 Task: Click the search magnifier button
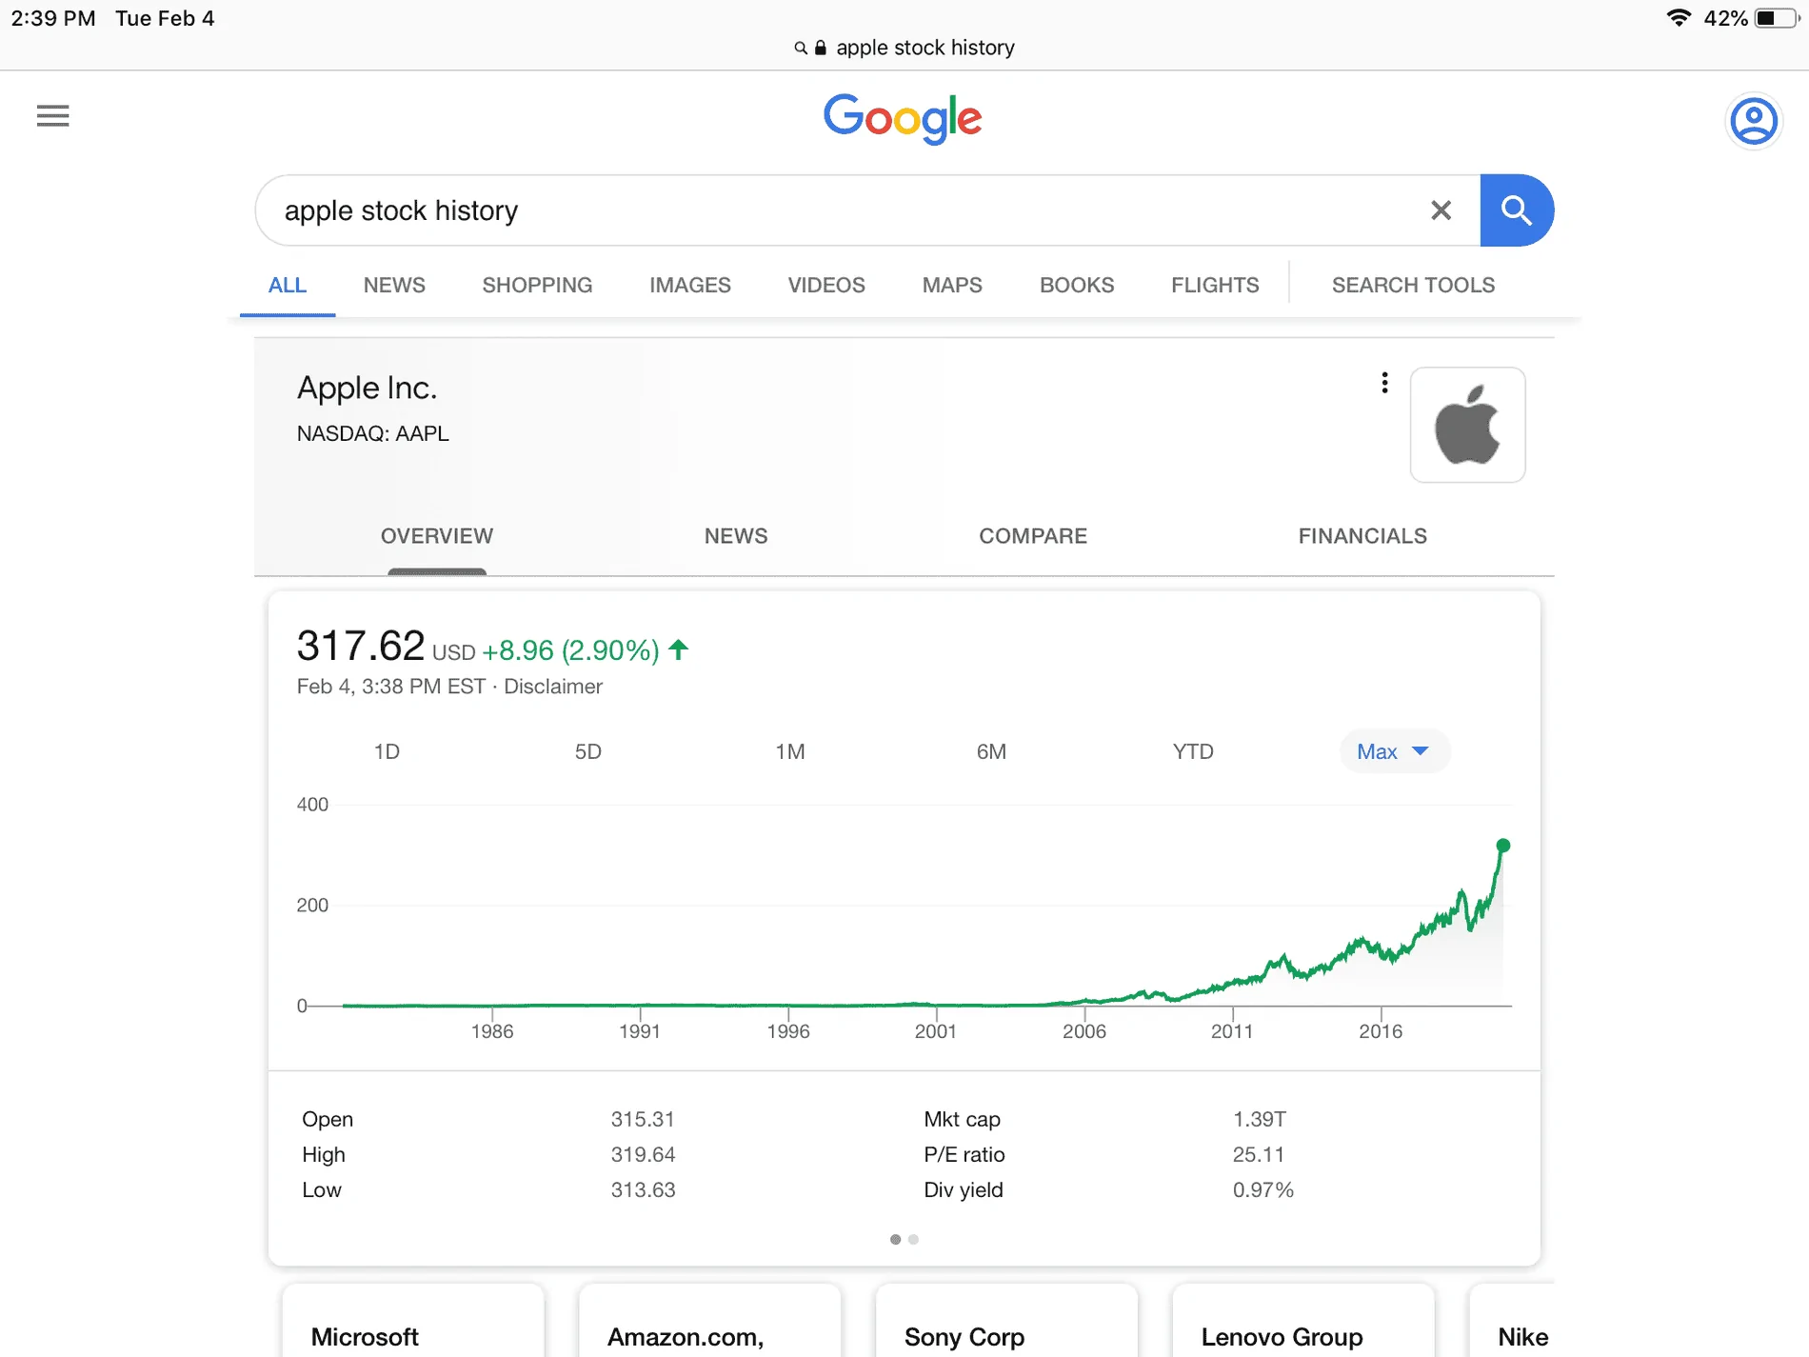point(1516,210)
